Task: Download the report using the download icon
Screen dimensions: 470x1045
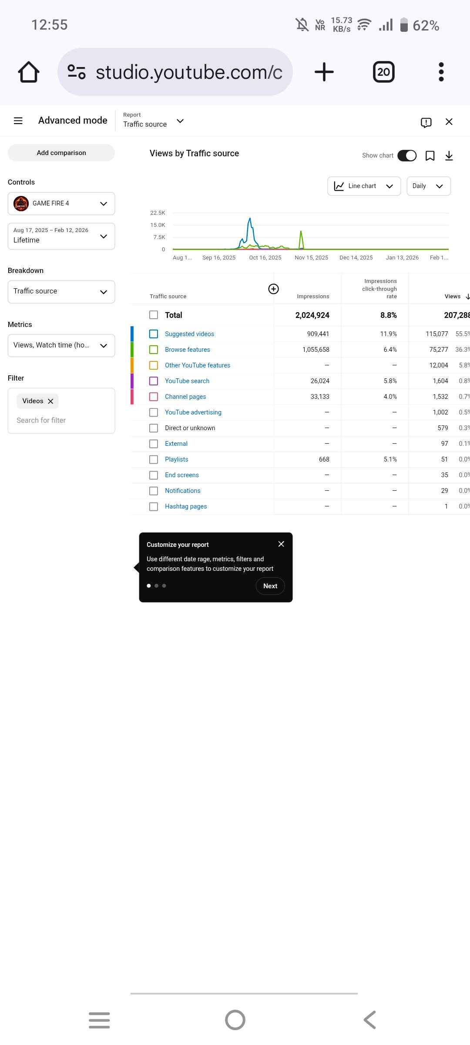Action: click(449, 156)
